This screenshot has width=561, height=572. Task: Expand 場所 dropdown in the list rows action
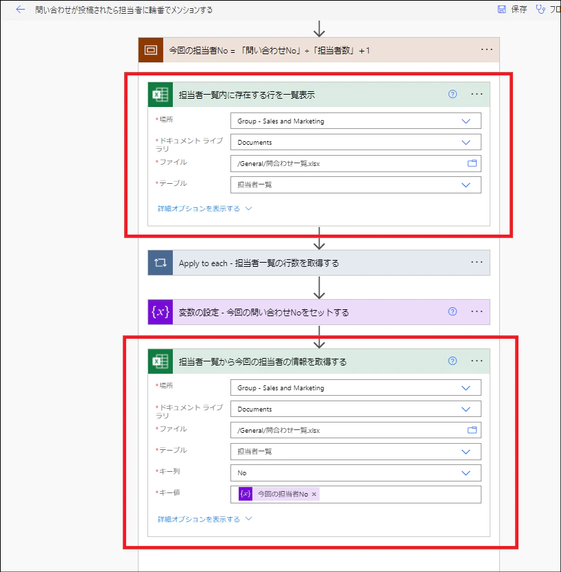coord(466,121)
